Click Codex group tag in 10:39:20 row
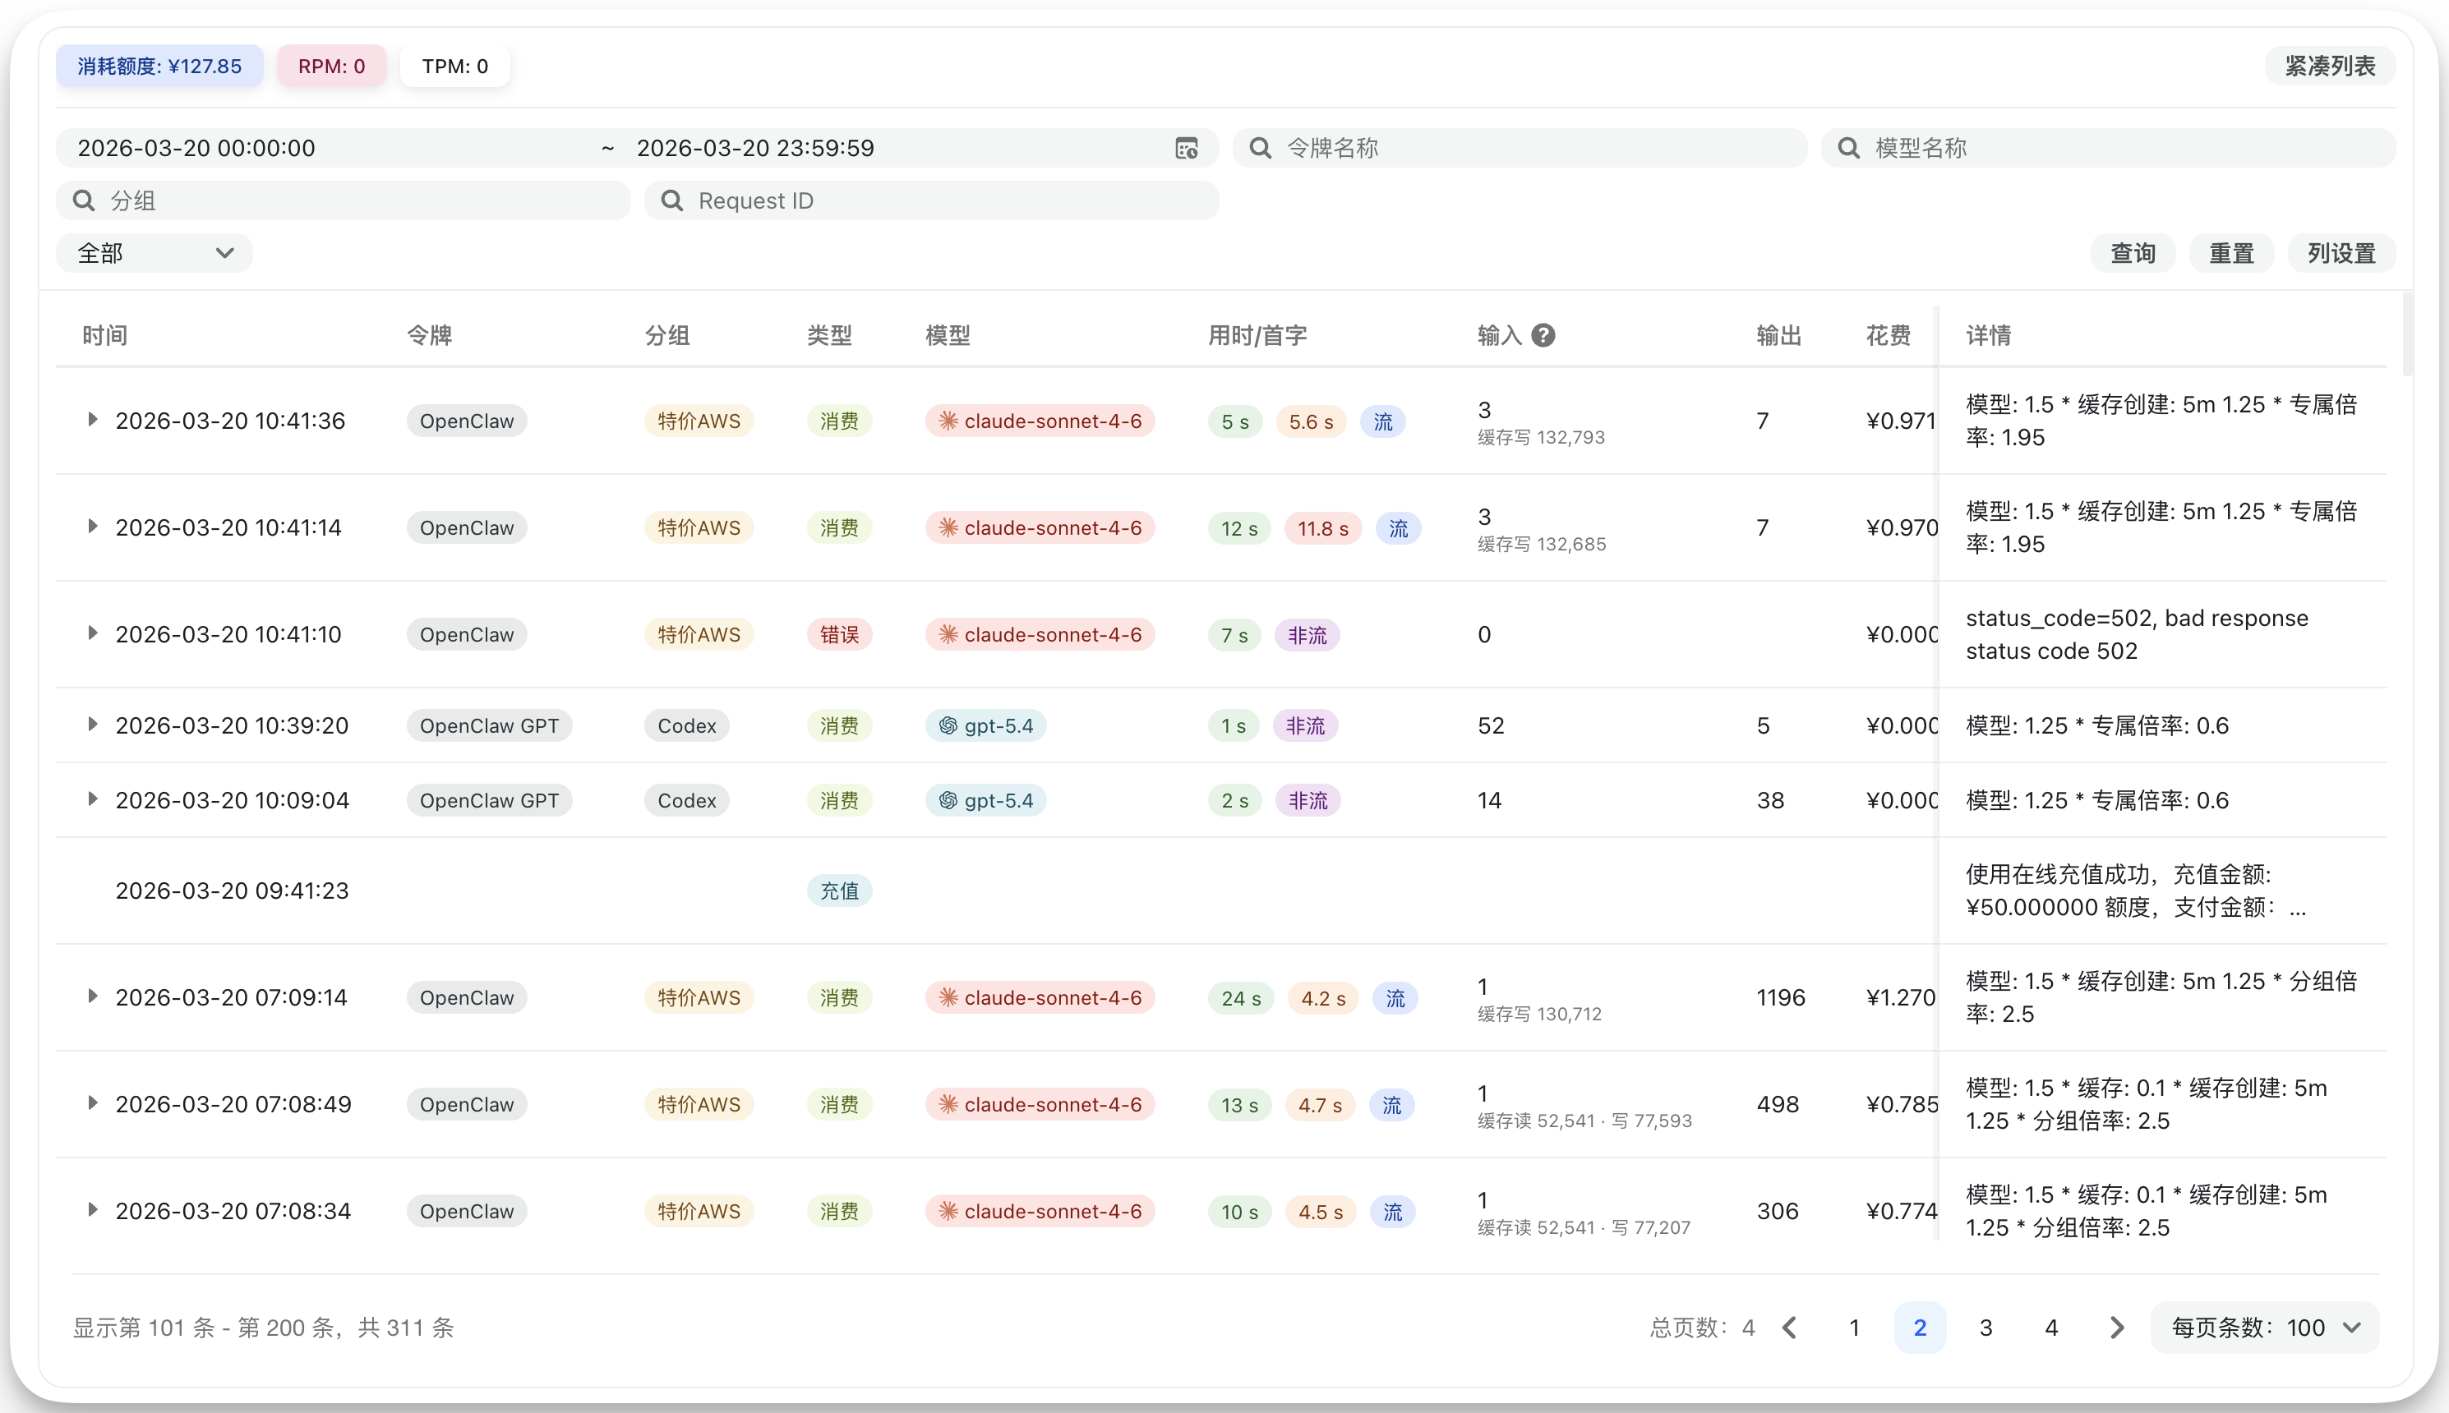 coord(686,726)
